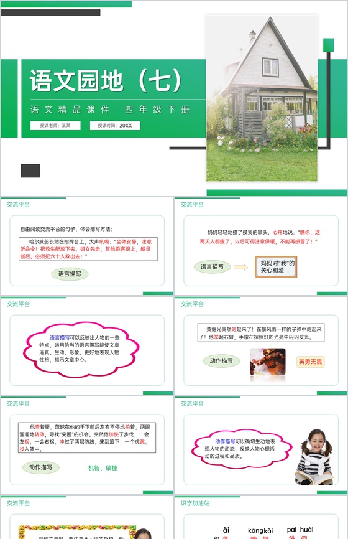This screenshot has height=539, width=348.
Task: Click 交流平台 heading on the Harvey captain slide
Action: coord(18,205)
